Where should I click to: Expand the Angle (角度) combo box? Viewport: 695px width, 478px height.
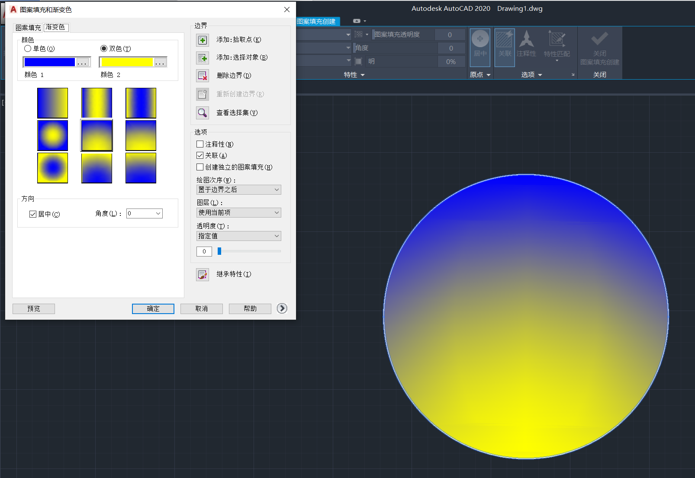(158, 214)
